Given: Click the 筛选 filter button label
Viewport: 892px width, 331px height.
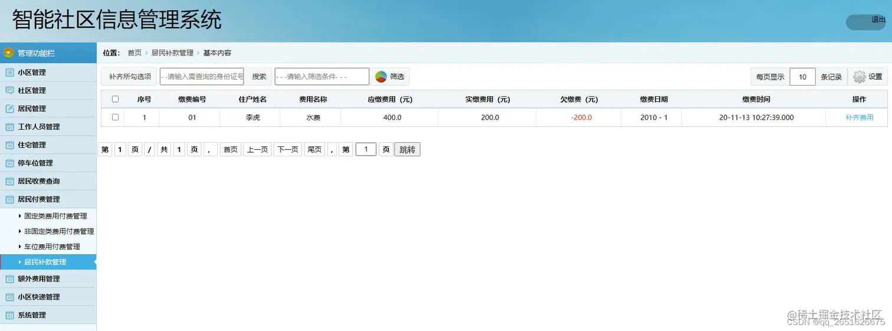Looking at the screenshot, I should (x=397, y=77).
